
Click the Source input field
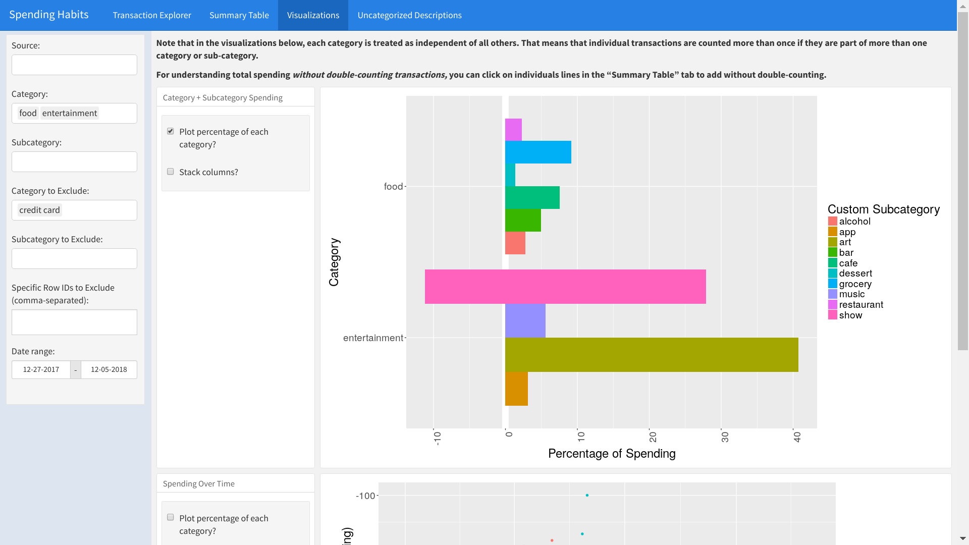click(74, 65)
